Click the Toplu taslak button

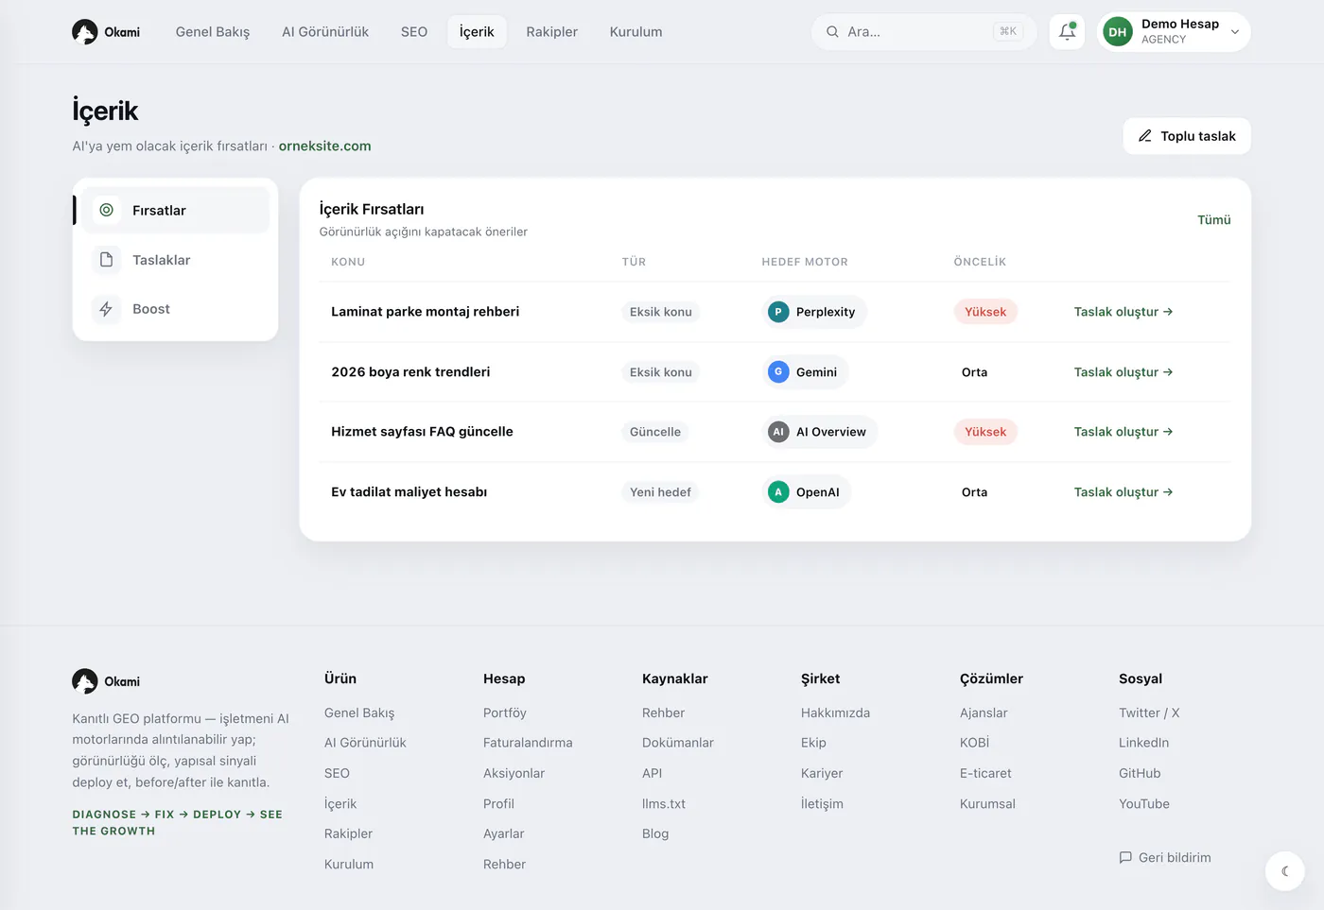pos(1187,136)
